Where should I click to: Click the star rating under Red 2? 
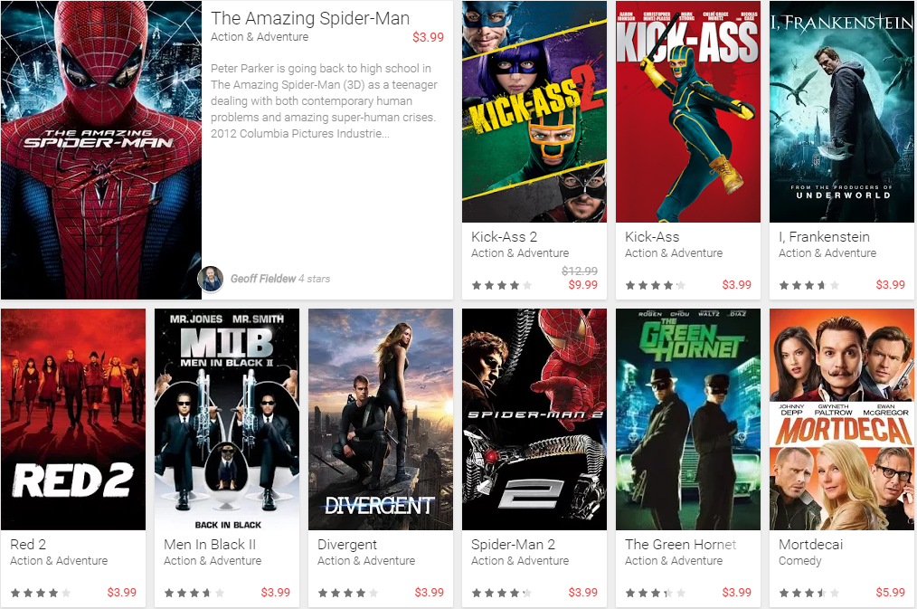pyautogui.click(x=41, y=594)
